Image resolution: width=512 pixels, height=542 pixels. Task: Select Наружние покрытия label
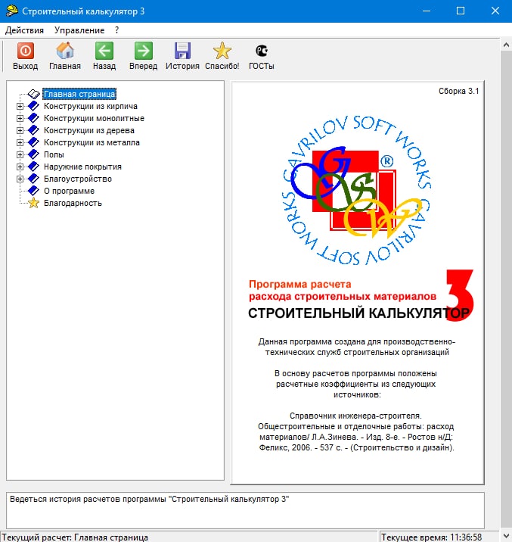82,167
